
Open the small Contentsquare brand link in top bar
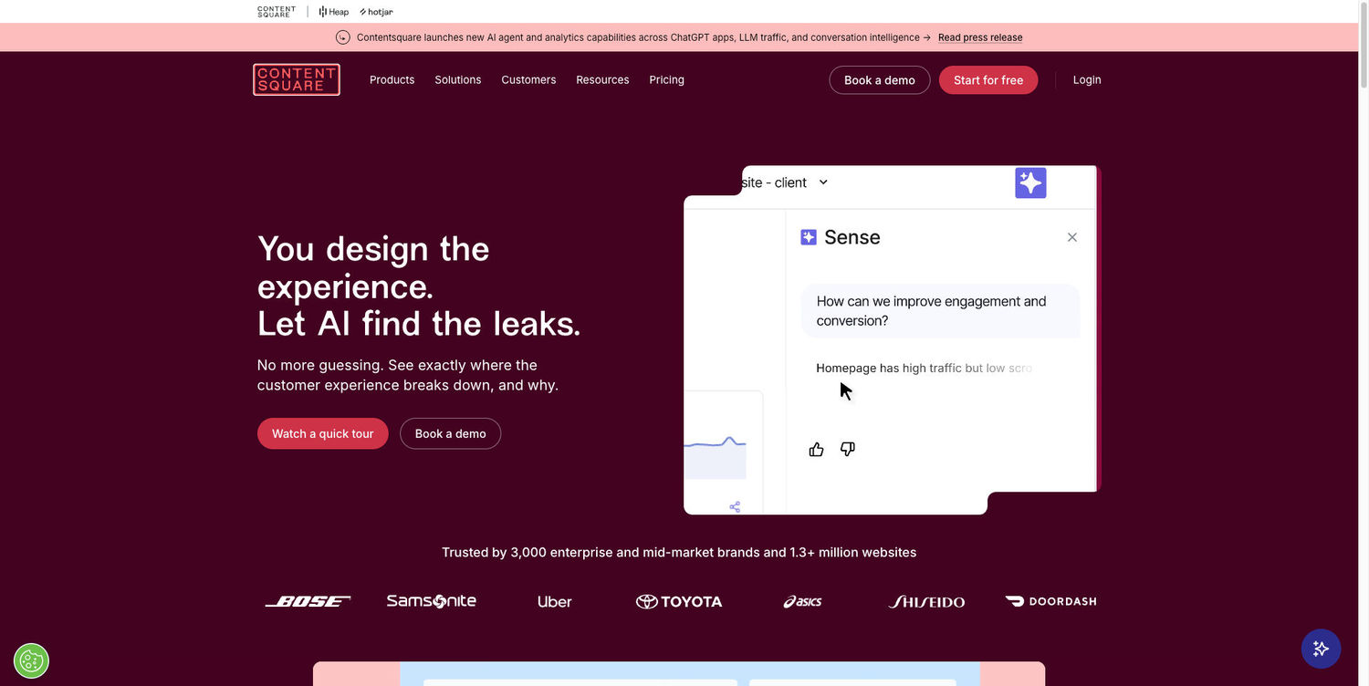(277, 12)
